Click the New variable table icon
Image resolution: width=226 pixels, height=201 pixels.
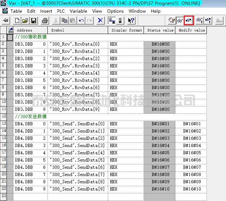(17, 21)
